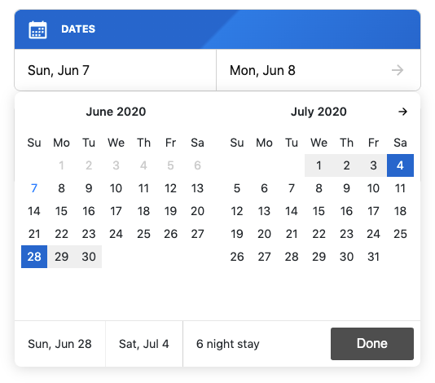Pick June 20 on the calendar

point(197,211)
